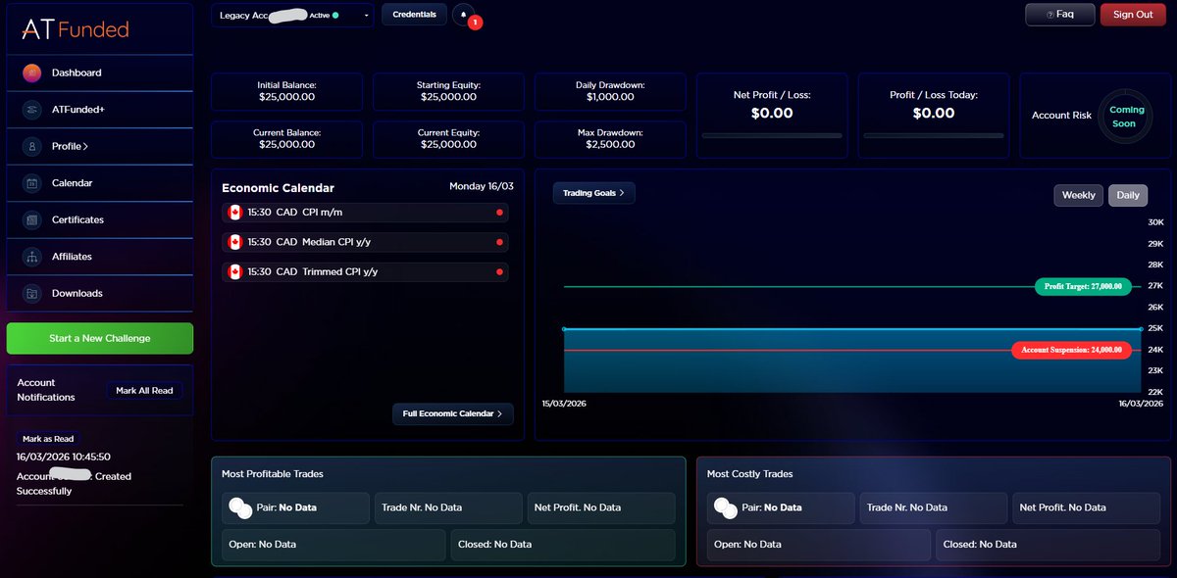This screenshot has height=578, width=1177.
Task: Click the Profile person icon
Action: click(x=31, y=146)
